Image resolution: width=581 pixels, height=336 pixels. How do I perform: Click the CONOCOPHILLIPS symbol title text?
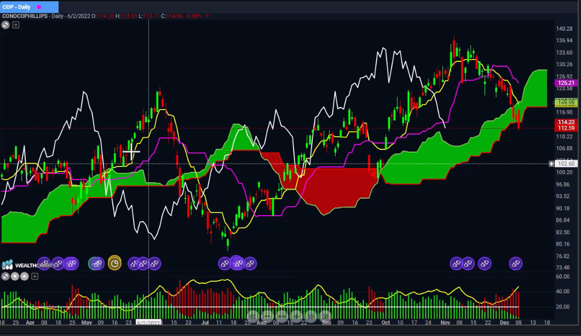coord(25,16)
